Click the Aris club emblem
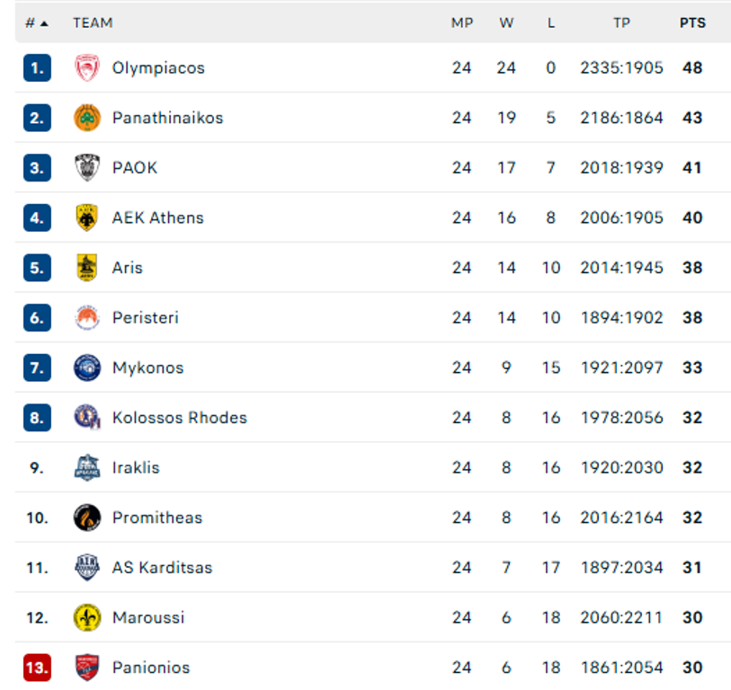Image resolution: width=731 pixels, height=690 pixels. point(85,268)
